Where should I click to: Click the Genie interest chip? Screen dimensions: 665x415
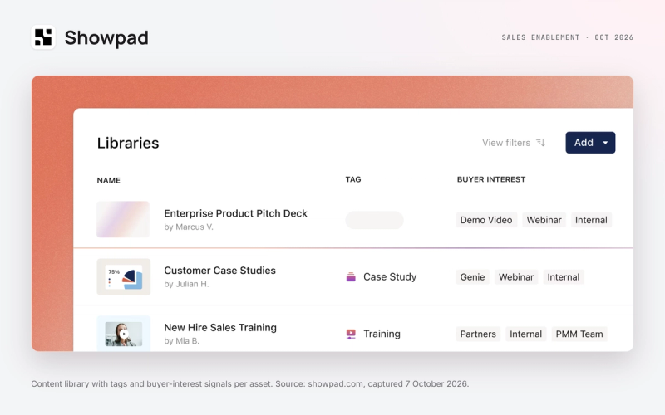(472, 277)
